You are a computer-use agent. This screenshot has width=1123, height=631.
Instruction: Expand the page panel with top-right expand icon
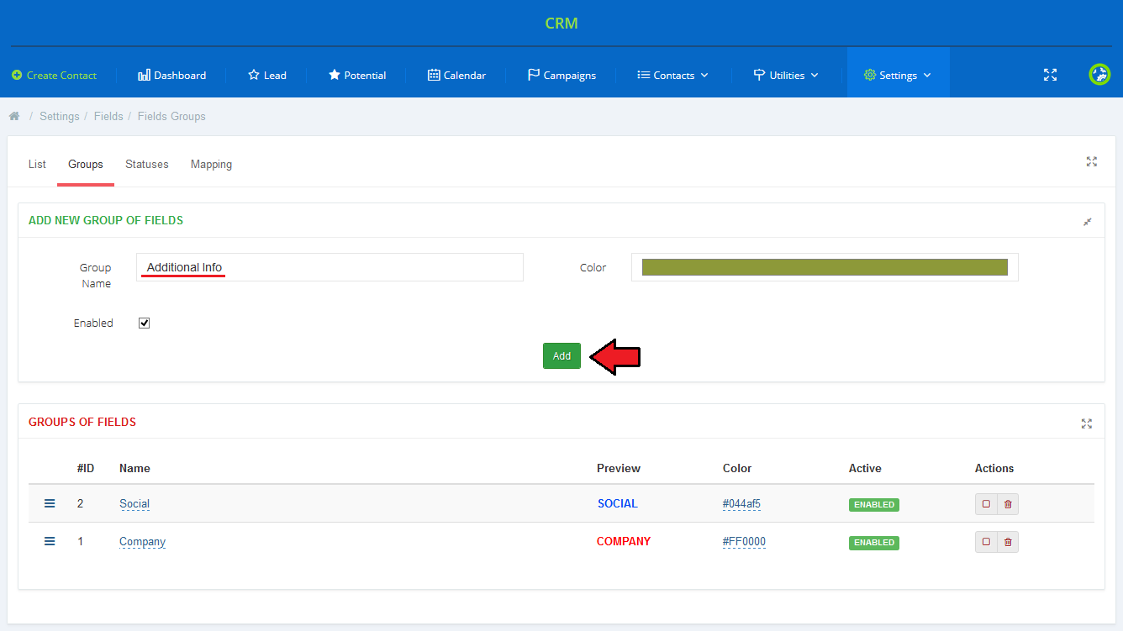point(1092,162)
